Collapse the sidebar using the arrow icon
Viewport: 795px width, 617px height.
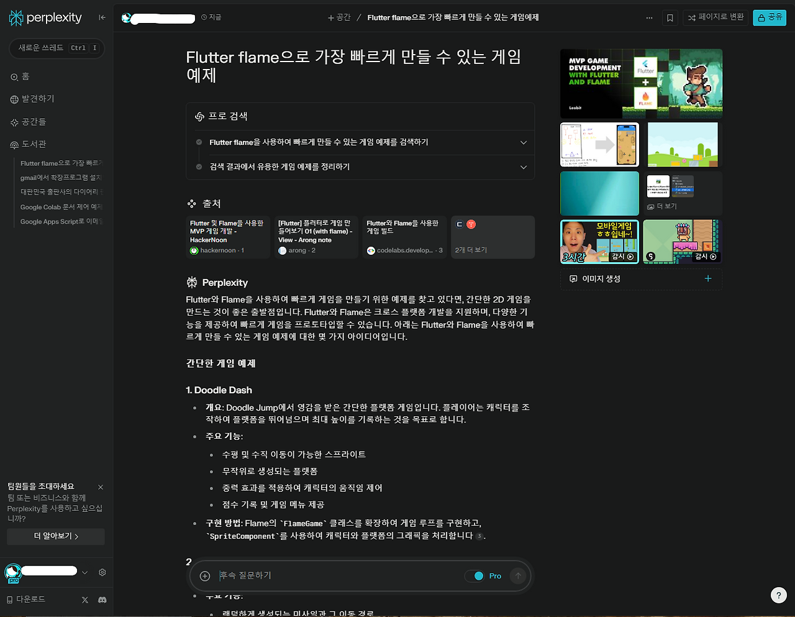102,17
